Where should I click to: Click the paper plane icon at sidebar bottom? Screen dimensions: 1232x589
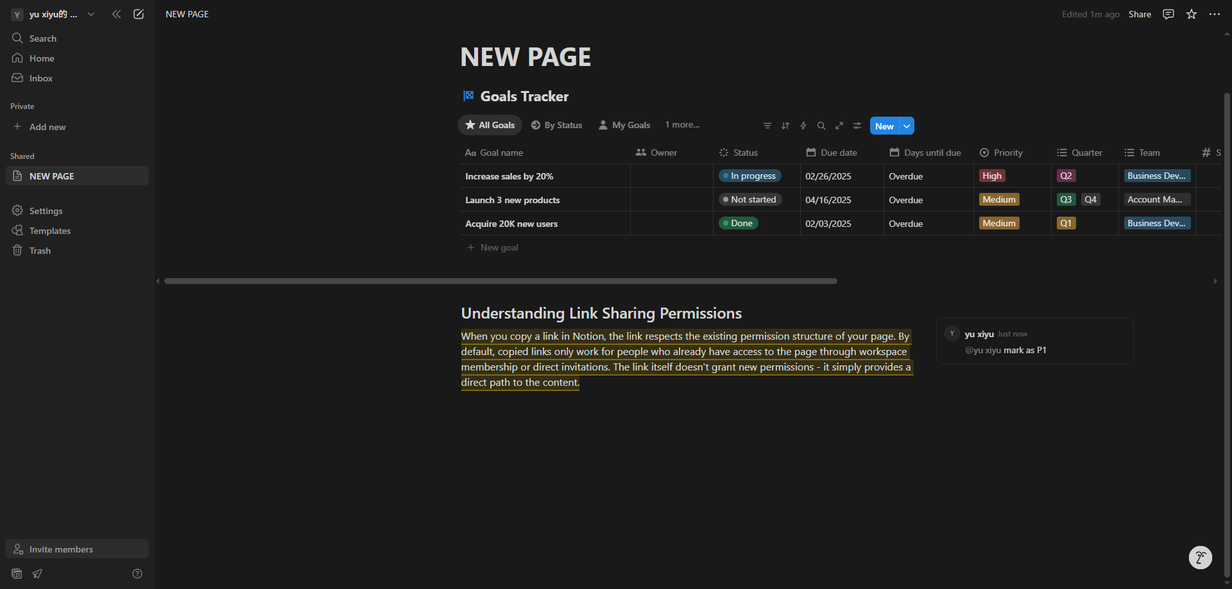pos(37,574)
